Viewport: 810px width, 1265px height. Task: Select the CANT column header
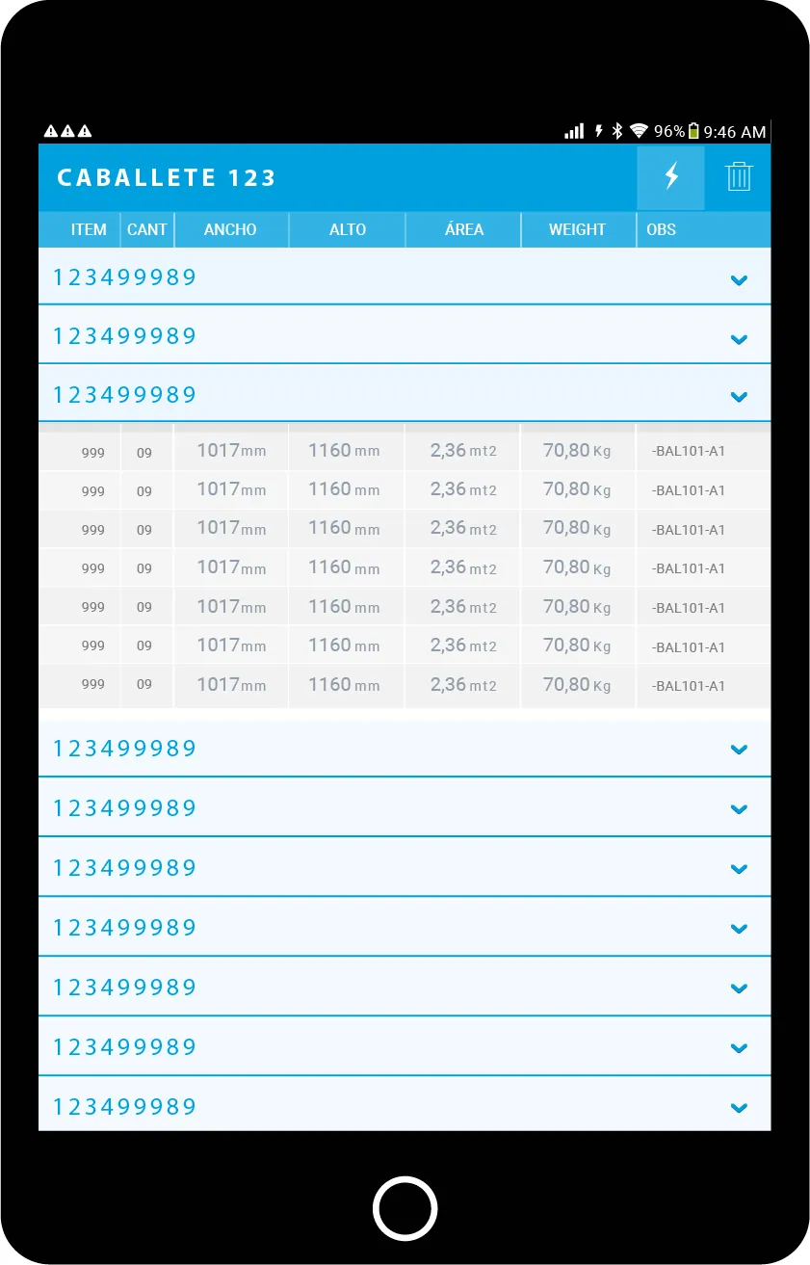[x=147, y=229]
